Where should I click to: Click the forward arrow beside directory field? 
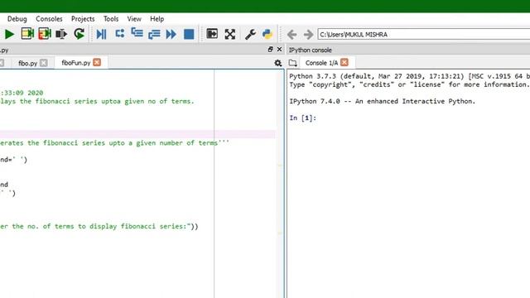tap(308, 35)
